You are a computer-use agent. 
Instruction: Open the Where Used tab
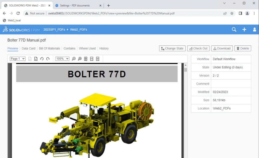tap(87, 48)
